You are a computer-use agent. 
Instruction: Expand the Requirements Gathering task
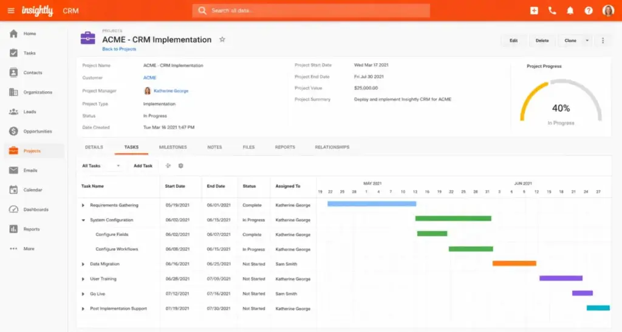[83, 206]
